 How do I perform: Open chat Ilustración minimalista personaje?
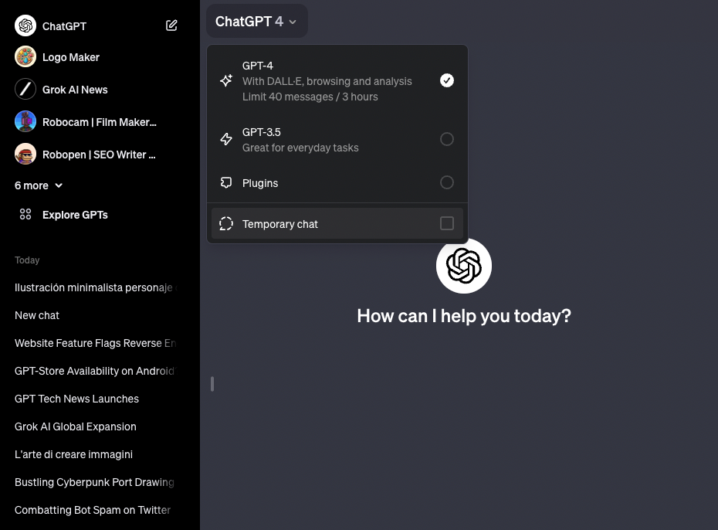[97, 287]
